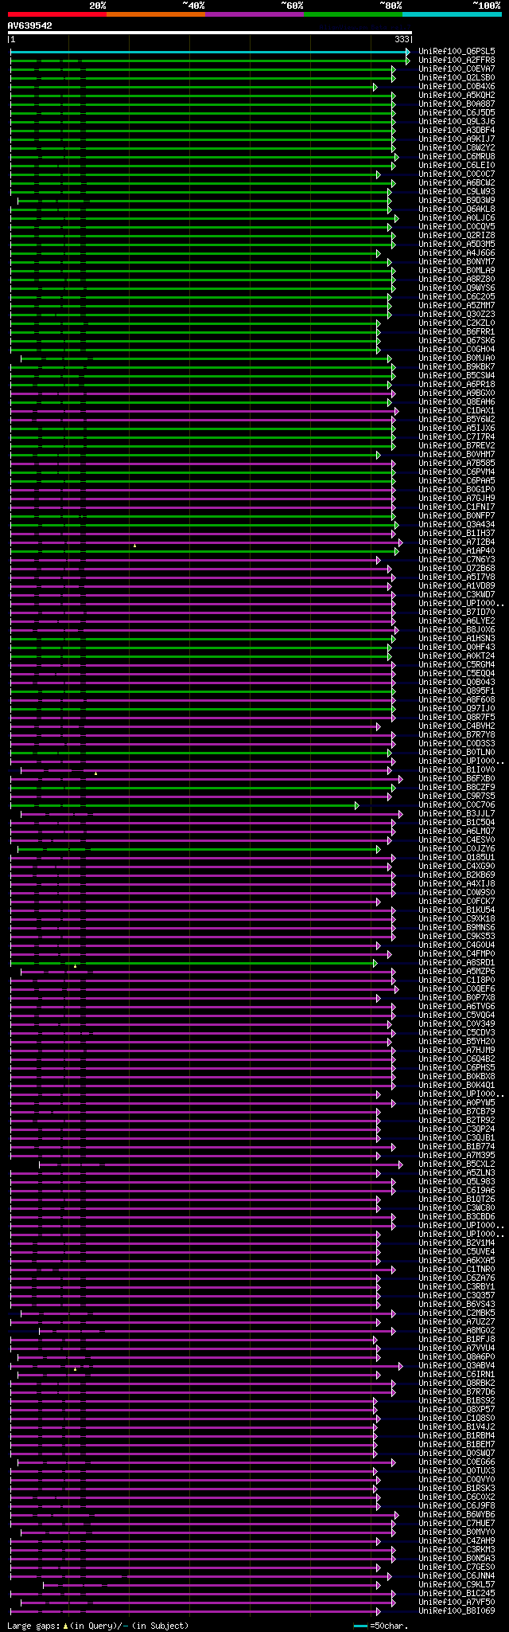This screenshot has height=1632, width=509.
Task: Select the label UniRef100_B6WYB6
Action: pyautogui.click(x=457, y=1515)
